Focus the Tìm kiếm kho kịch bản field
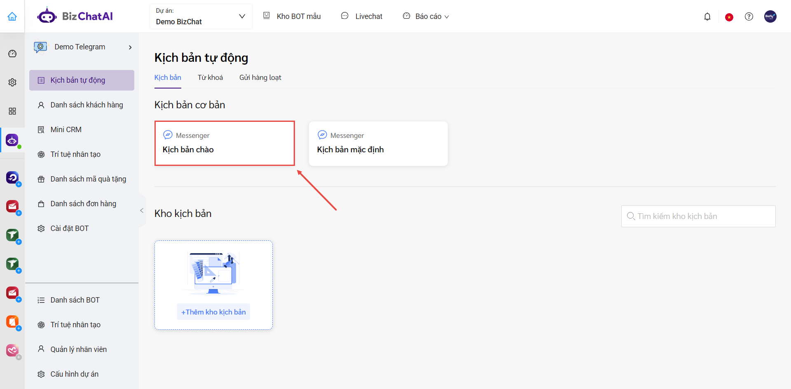Viewport: 791px width, 389px height. (698, 216)
